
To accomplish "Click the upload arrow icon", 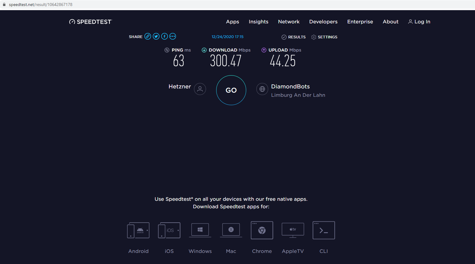I will [264, 50].
